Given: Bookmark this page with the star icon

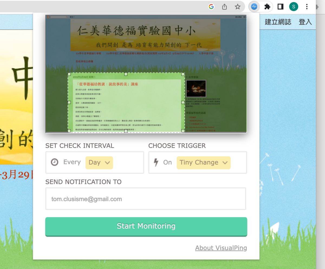Looking at the screenshot, I should (x=238, y=7).
